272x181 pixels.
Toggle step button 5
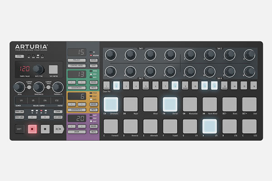146,86
